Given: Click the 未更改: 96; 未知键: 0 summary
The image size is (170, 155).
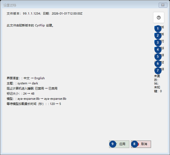Looking at the screenshot, I should (x=158, y=84).
